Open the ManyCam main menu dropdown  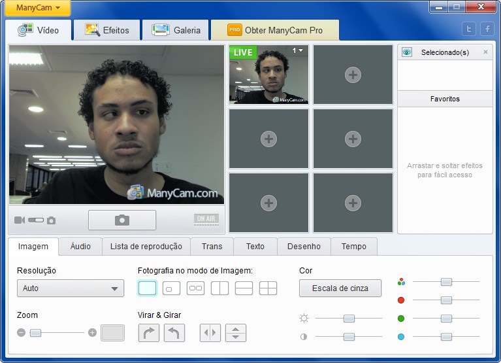[38, 8]
